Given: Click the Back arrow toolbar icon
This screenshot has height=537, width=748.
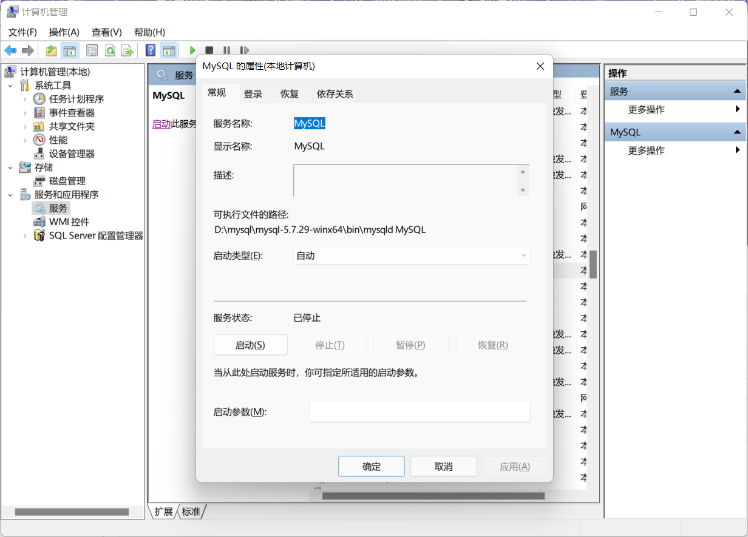Looking at the screenshot, I should coord(10,50).
